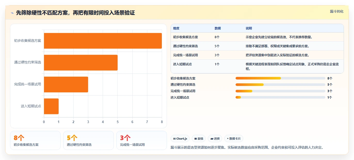The height and width of the screenshot is (160, 354).
Task: Click the 完成统一场景试用 progress bar
Action: coord(280,91)
